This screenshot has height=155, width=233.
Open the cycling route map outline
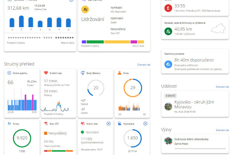tap(218, 28)
